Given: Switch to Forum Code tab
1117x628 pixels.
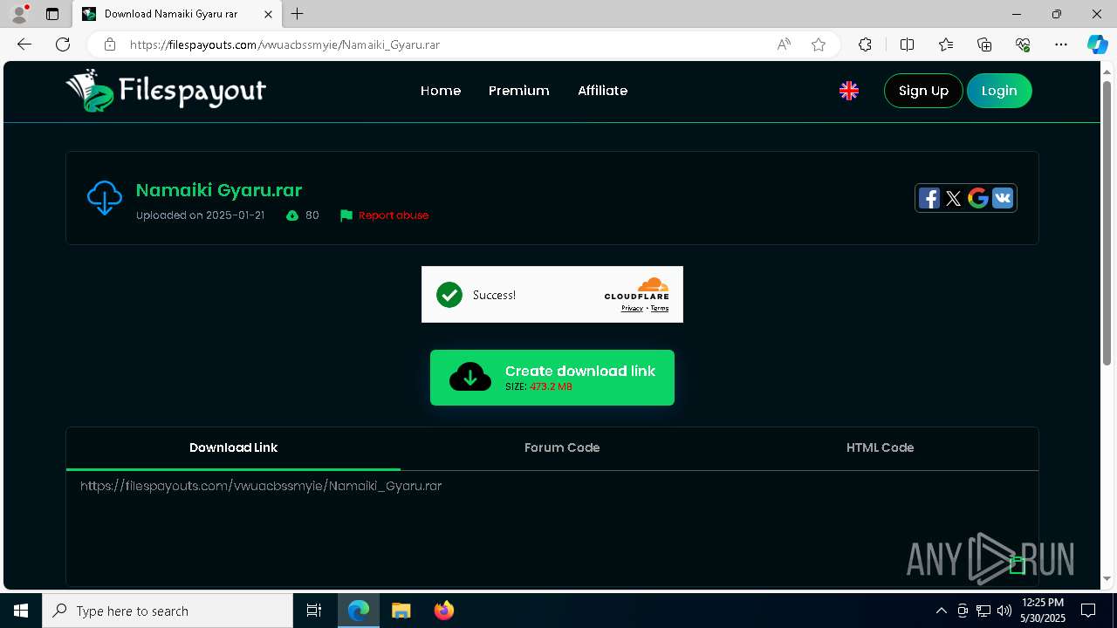Looking at the screenshot, I should pos(562,447).
